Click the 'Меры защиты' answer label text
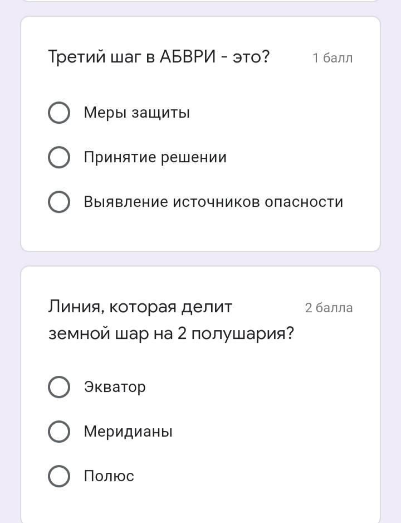This screenshot has height=523, width=401. pyautogui.click(x=137, y=113)
